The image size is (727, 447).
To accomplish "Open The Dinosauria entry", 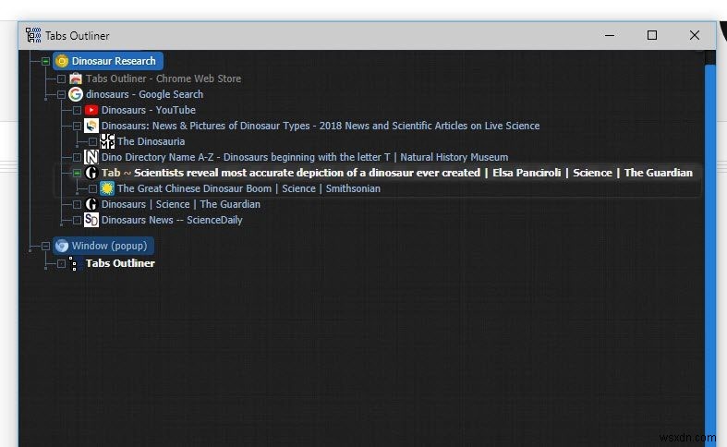I will tap(151, 141).
